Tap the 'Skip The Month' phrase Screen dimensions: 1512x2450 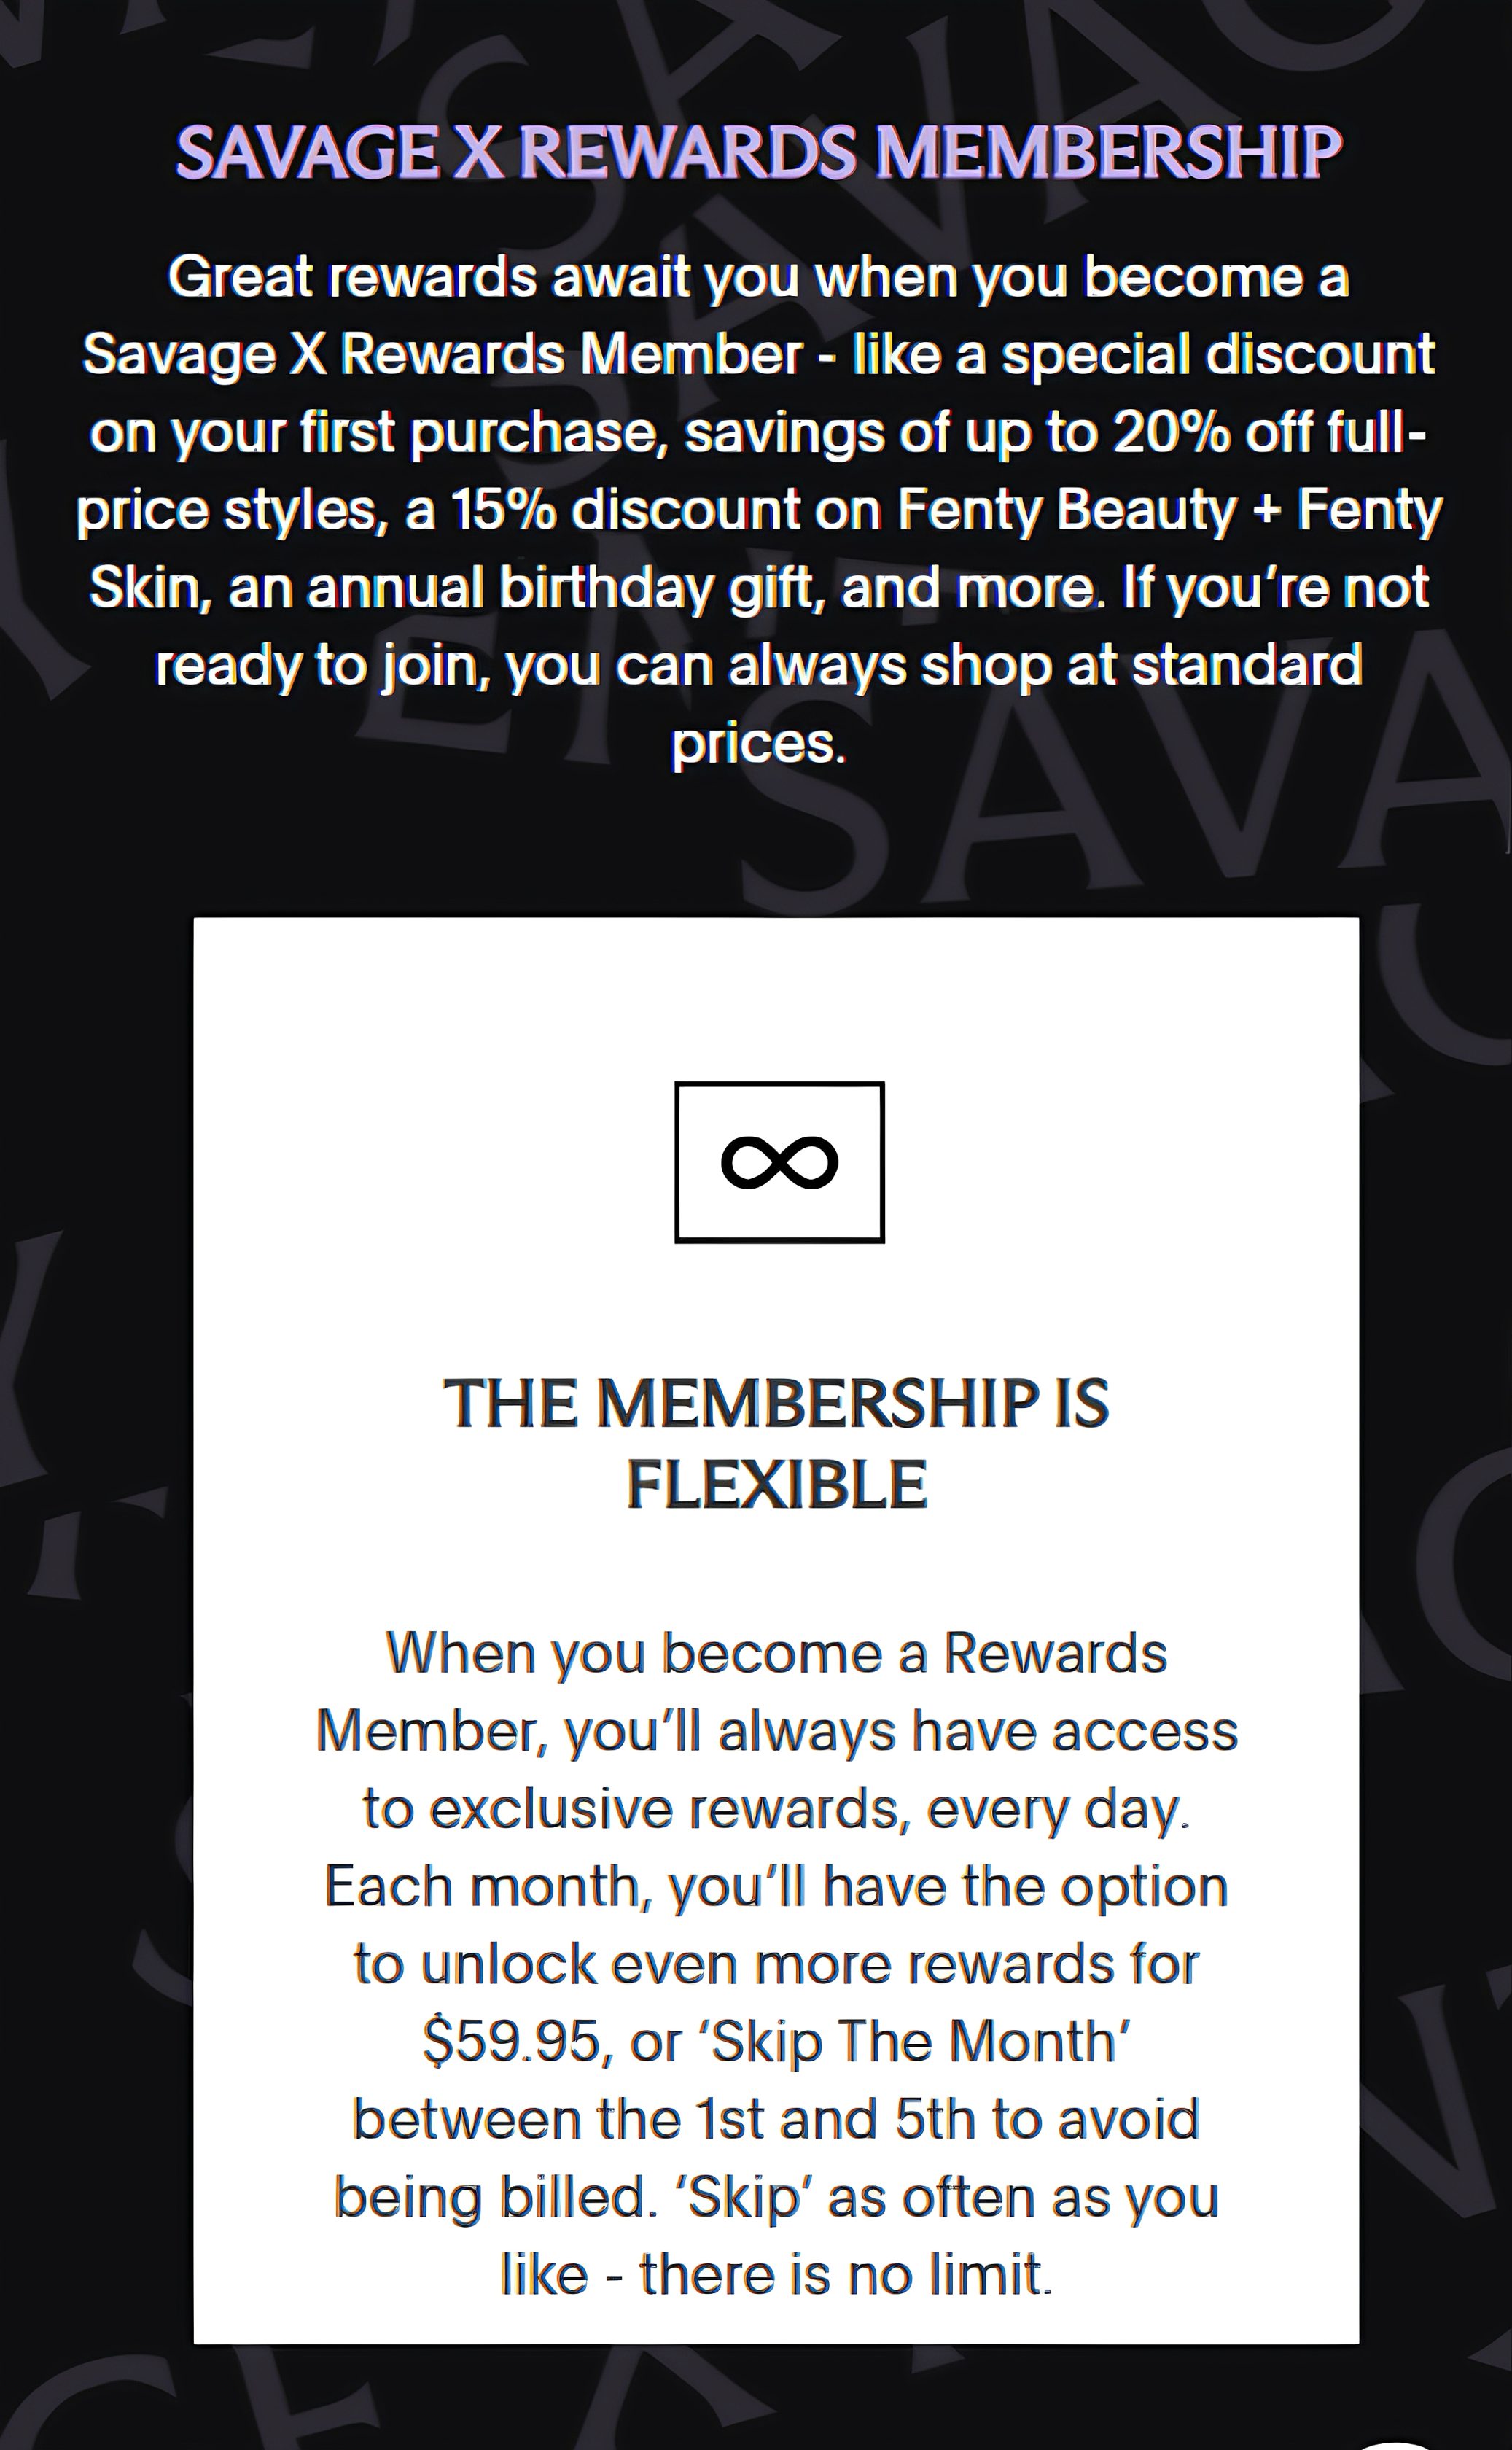pos(919,2041)
